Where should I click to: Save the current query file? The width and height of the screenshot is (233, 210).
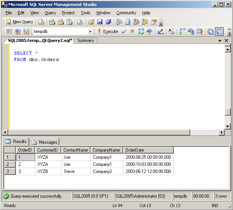coord(100,22)
